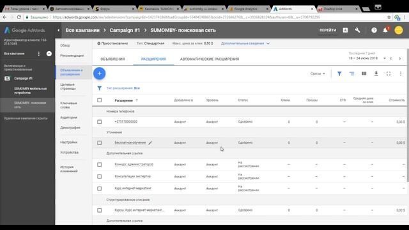
Task: Click the pencil edit icon beside Бесплатное обучение
Action: [150, 142]
